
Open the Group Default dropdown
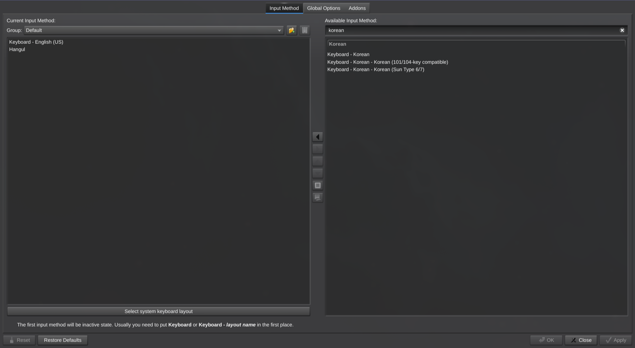pos(154,30)
